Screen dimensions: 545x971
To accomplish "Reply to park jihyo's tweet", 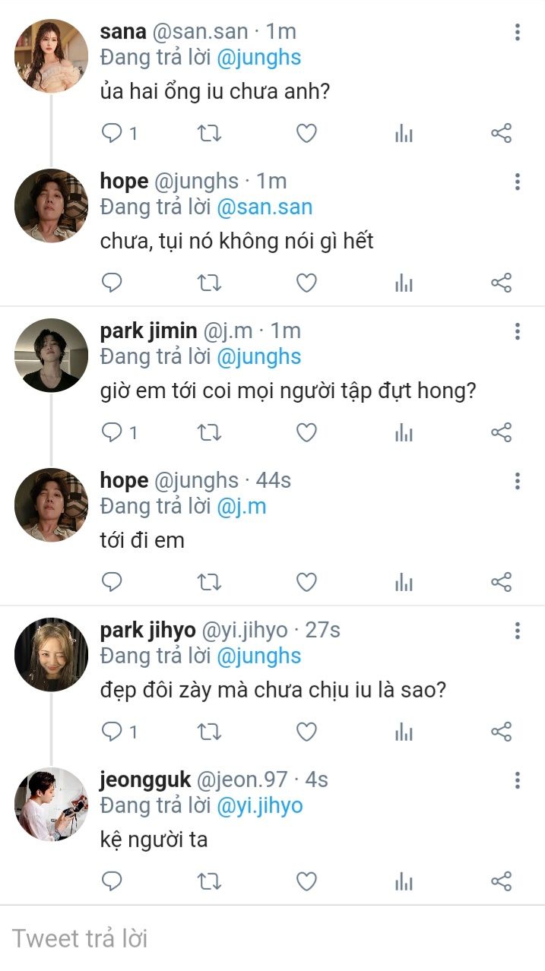I will [x=112, y=732].
